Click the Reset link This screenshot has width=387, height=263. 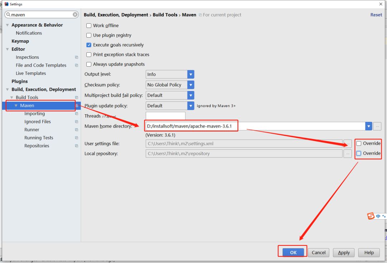coord(376,15)
